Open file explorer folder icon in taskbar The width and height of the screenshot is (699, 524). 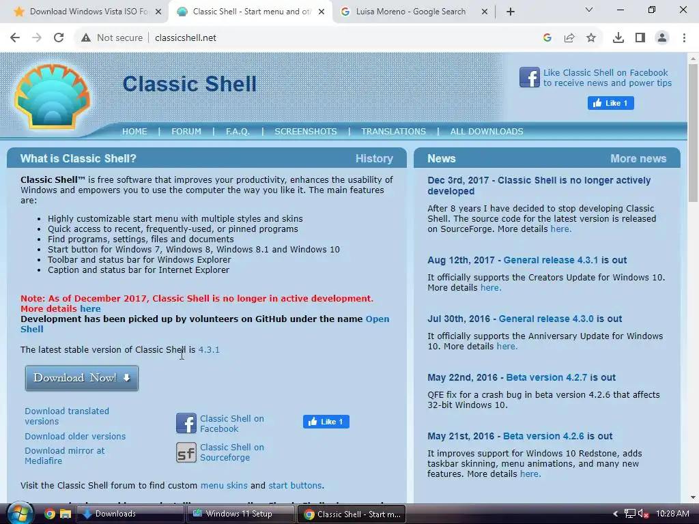[66, 514]
